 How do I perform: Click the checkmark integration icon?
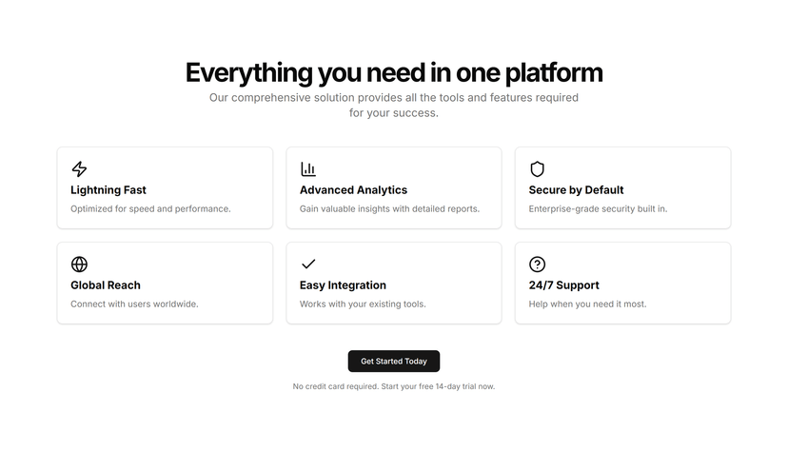pos(308,264)
